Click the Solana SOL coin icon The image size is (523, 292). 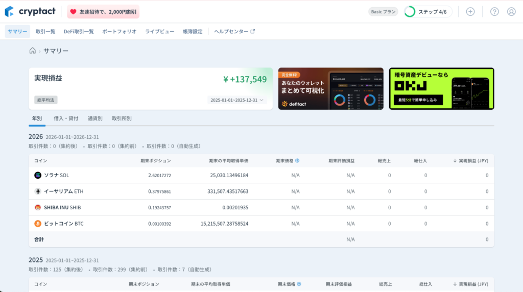38,175
